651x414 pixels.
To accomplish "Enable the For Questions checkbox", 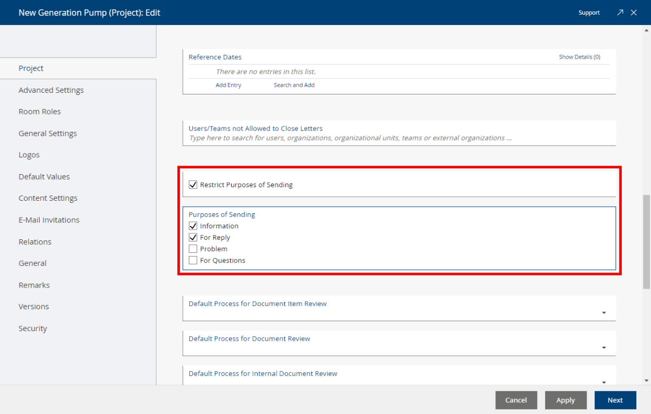I will click(x=193, y=260).
